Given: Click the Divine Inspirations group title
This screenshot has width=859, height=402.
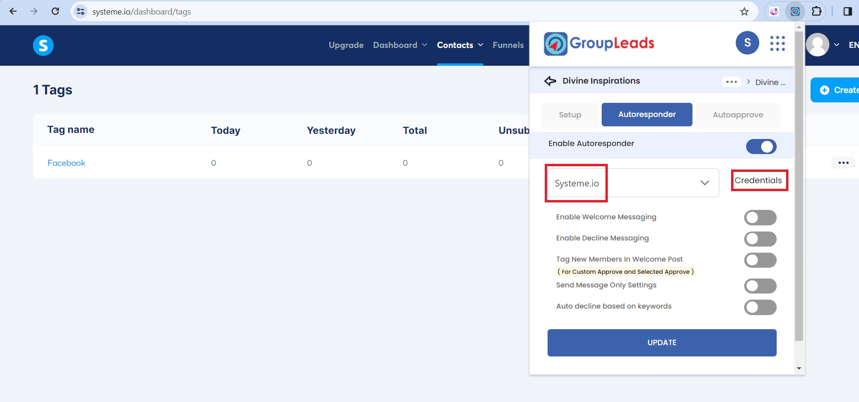Looking at the screenshot, I should click(601, 81).
